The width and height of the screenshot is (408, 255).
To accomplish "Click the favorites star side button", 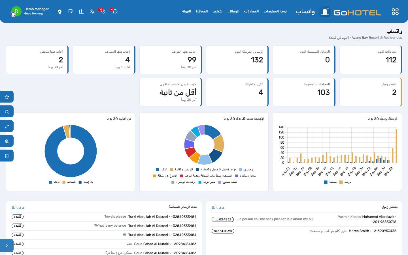I will pos(7,97).
